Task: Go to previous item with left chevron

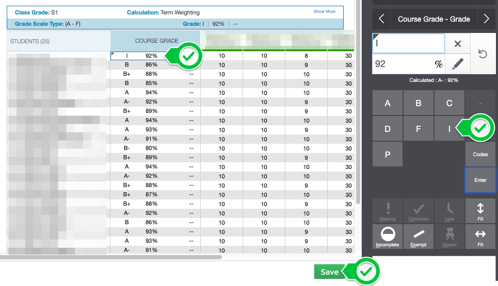Action: pos(381,19)
